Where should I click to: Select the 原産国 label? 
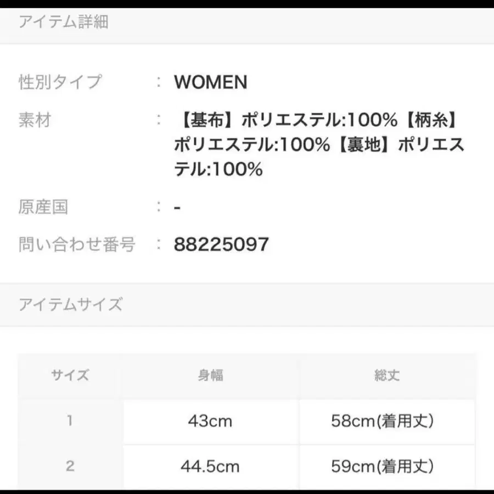click(x=43, y=207)
